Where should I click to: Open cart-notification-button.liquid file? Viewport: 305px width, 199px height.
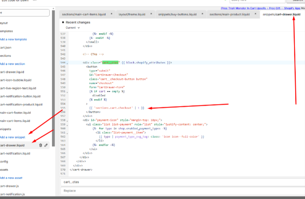point(20,96)
